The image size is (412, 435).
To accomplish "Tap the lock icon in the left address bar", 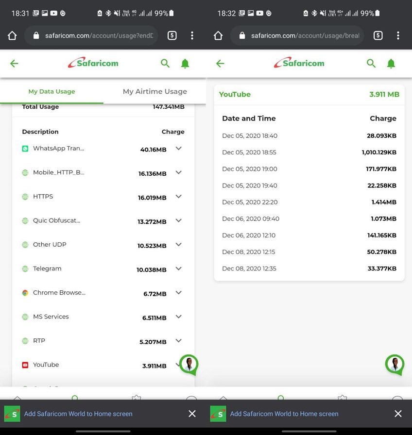I will pos(36,35).
